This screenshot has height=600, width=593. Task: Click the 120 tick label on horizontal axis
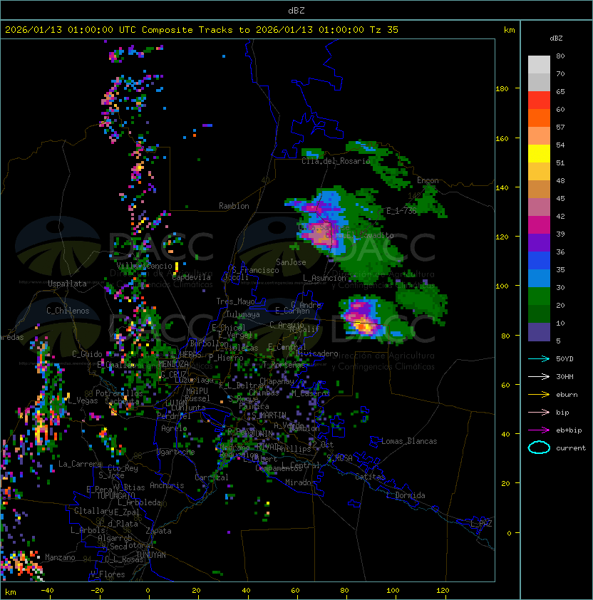tap(443, 591)
